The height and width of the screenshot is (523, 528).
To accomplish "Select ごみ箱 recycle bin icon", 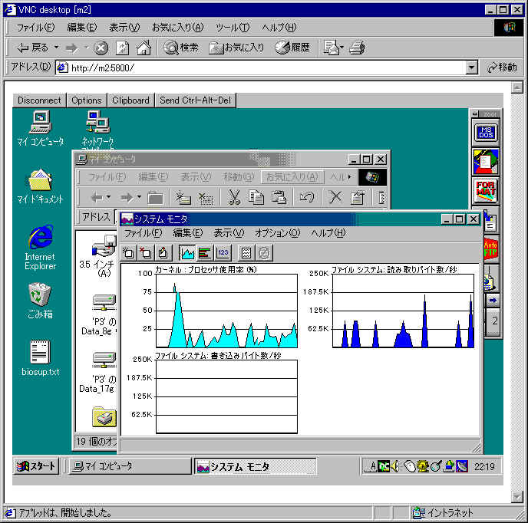I will click(40, 301).
